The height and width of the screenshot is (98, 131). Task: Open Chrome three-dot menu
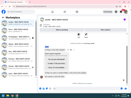point(129,6)
